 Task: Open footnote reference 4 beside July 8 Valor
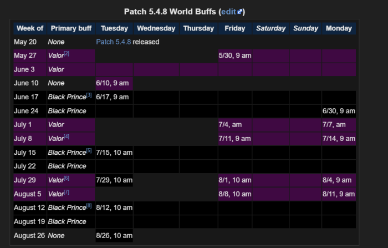point(67,136)
